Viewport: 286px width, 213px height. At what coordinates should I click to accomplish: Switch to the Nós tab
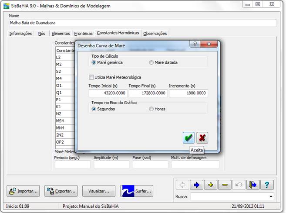coord(42,34)
